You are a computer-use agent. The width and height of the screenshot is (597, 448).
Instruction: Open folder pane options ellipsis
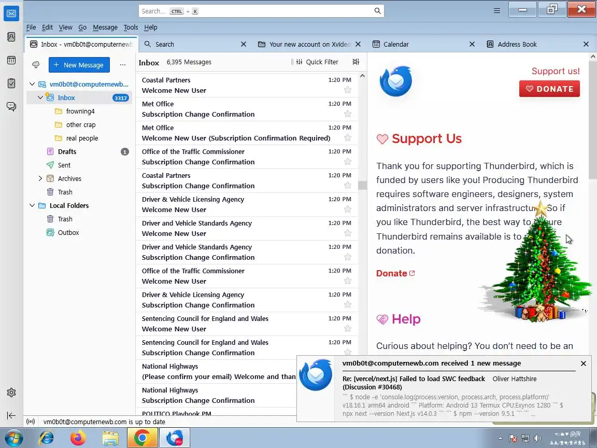[123, 65]
